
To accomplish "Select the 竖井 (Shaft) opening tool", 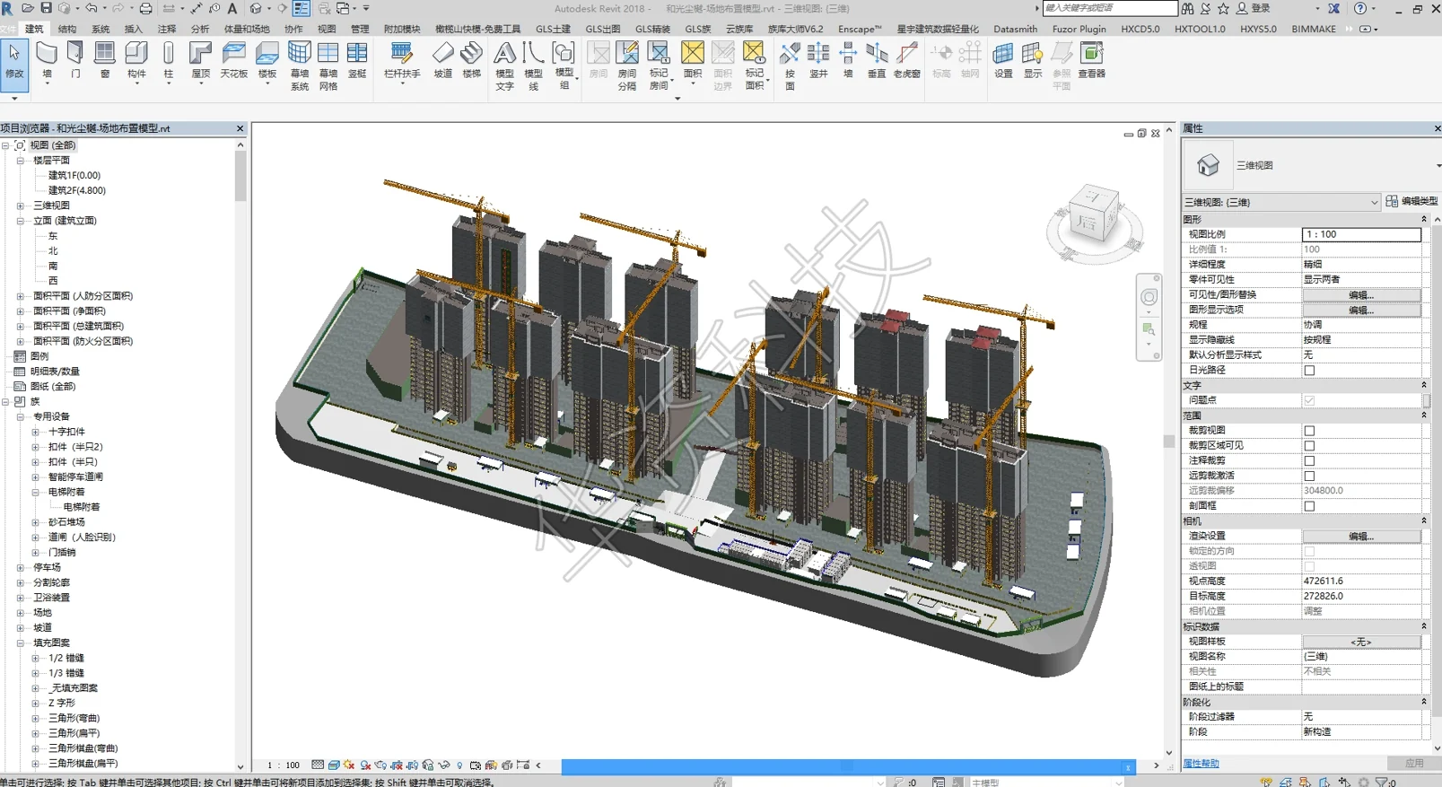I will [x=818, y=61].
